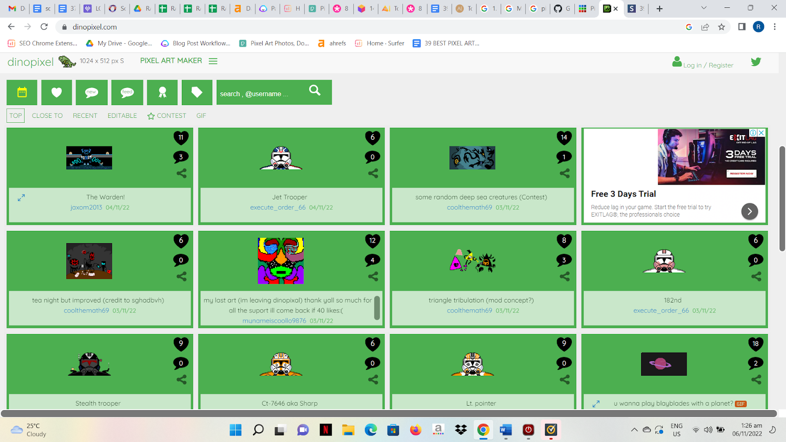This screenshot has width=786, height=442.
Task: Open the CONTEST tab
Action: click(167, 116)
